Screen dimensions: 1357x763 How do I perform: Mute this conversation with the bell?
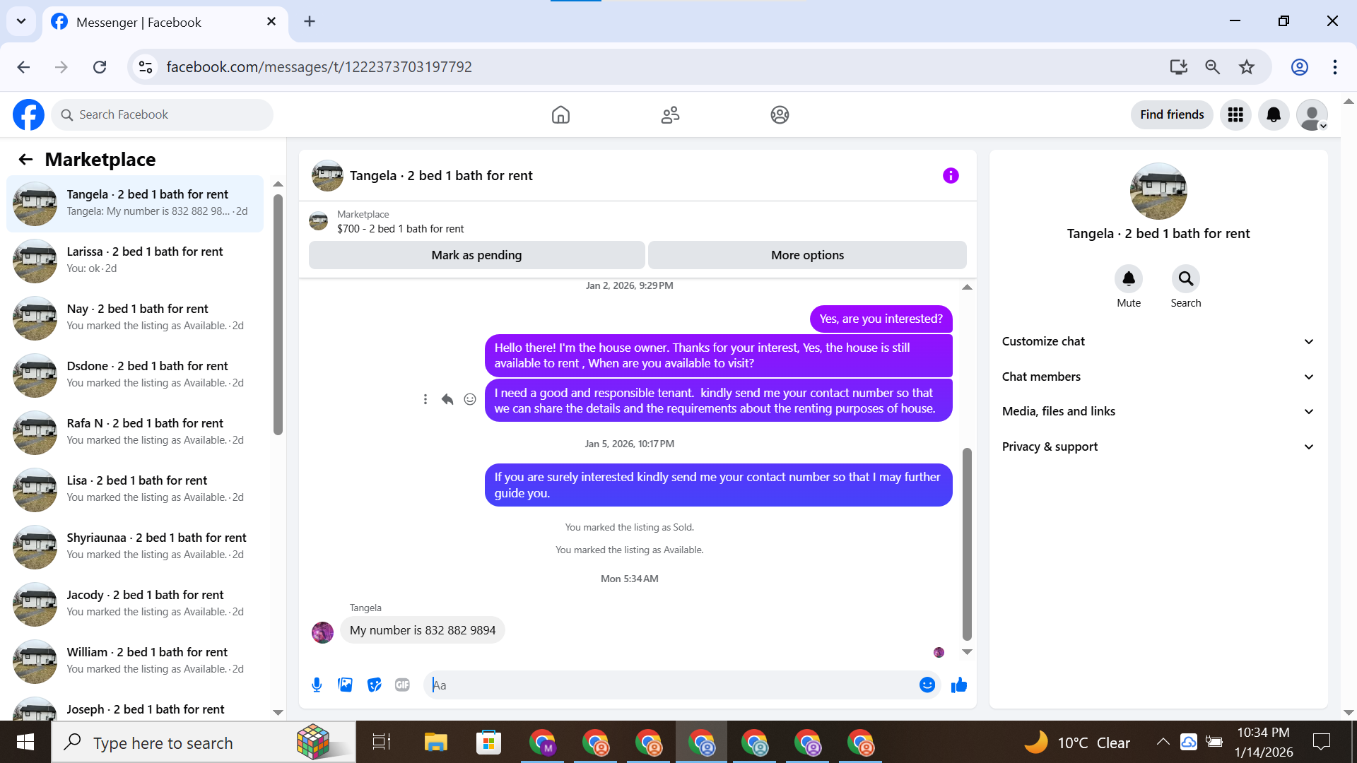(1128, 279)
